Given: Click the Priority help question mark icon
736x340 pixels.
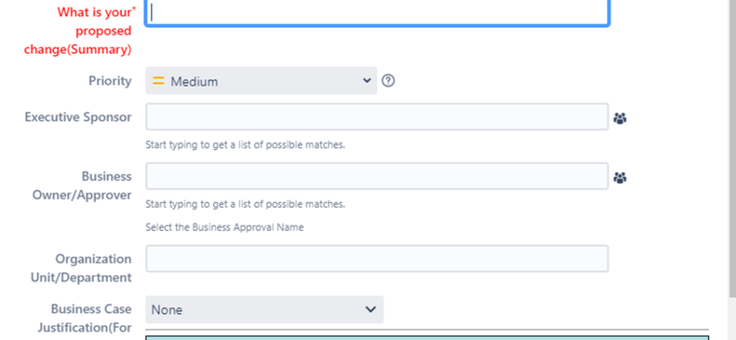Looking at the screenshot, I should tap(388, 81).
